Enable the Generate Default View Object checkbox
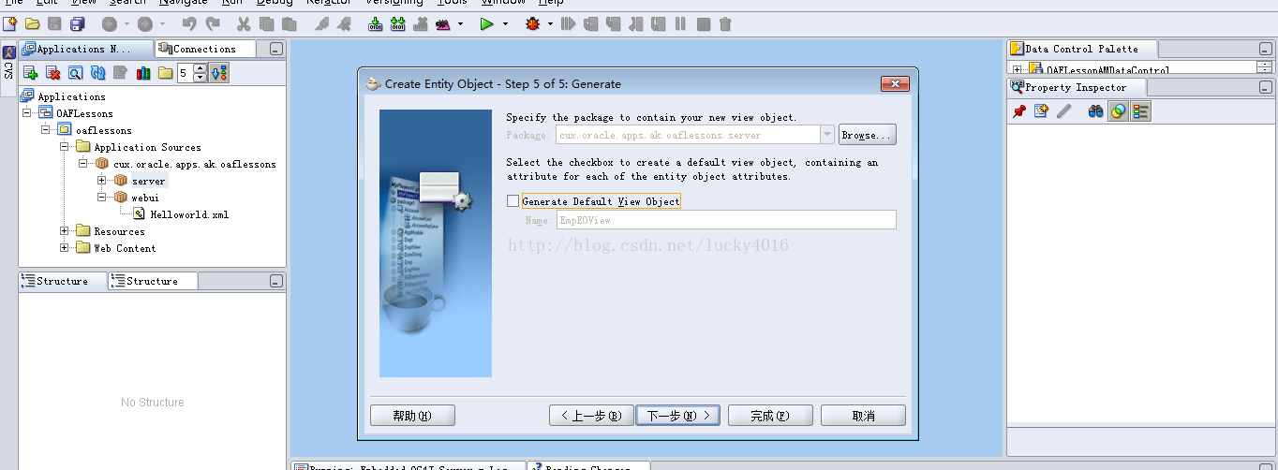Image resolution: width=1278 pixels, height=470 pixels. 513,201
